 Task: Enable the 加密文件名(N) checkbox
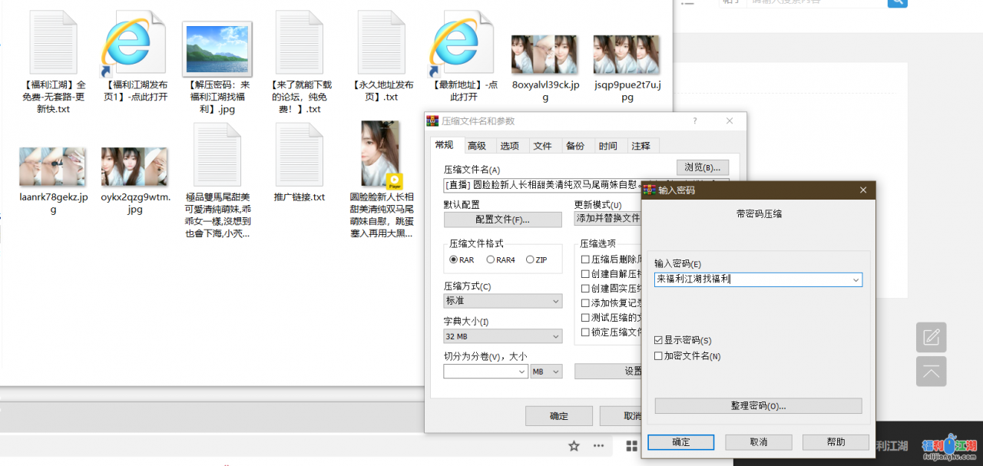click(x=658, y=355)
